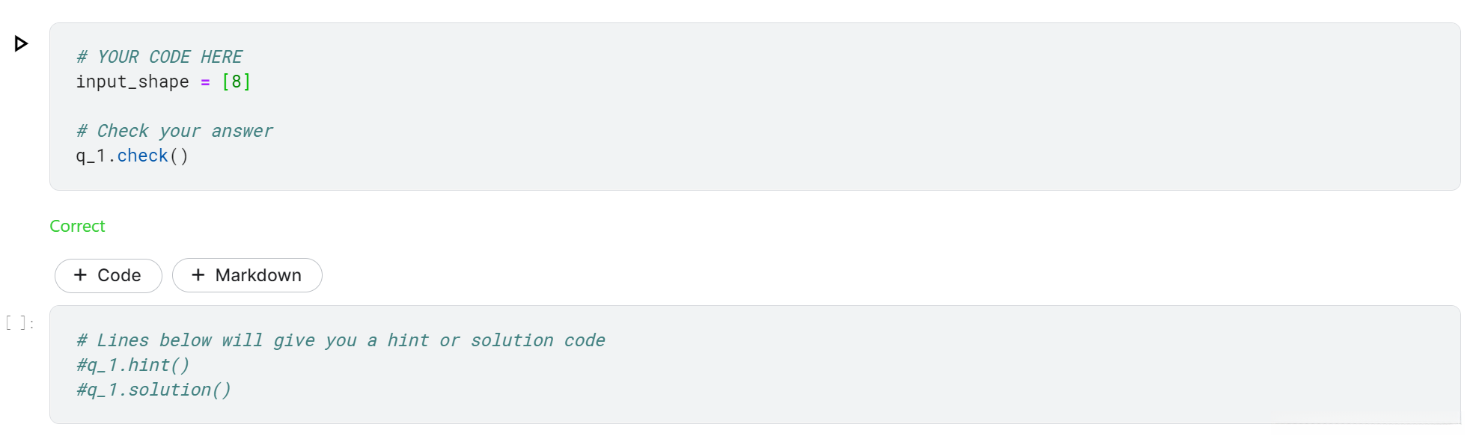Add a new Markdown cell
This screenshot has width=1476, height=439.
(x=247, y=276)
